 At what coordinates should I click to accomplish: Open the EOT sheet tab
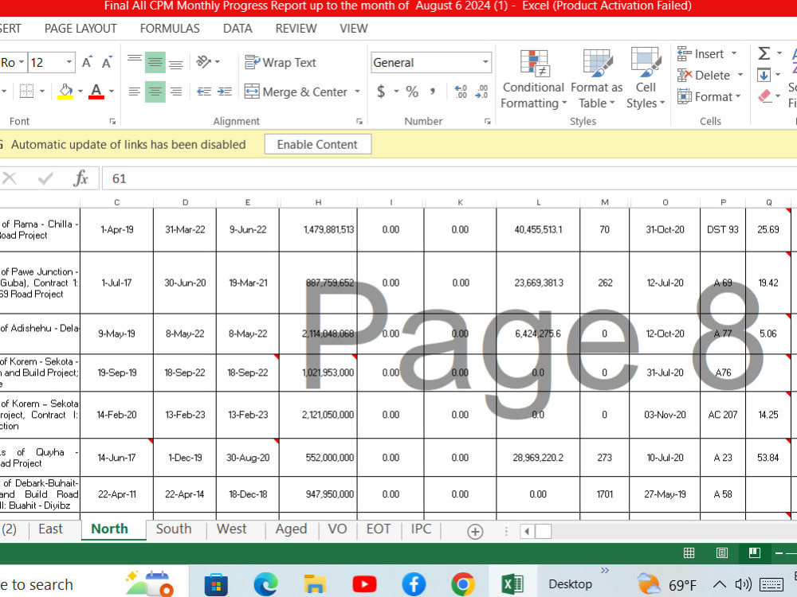(x=378, y=529)
